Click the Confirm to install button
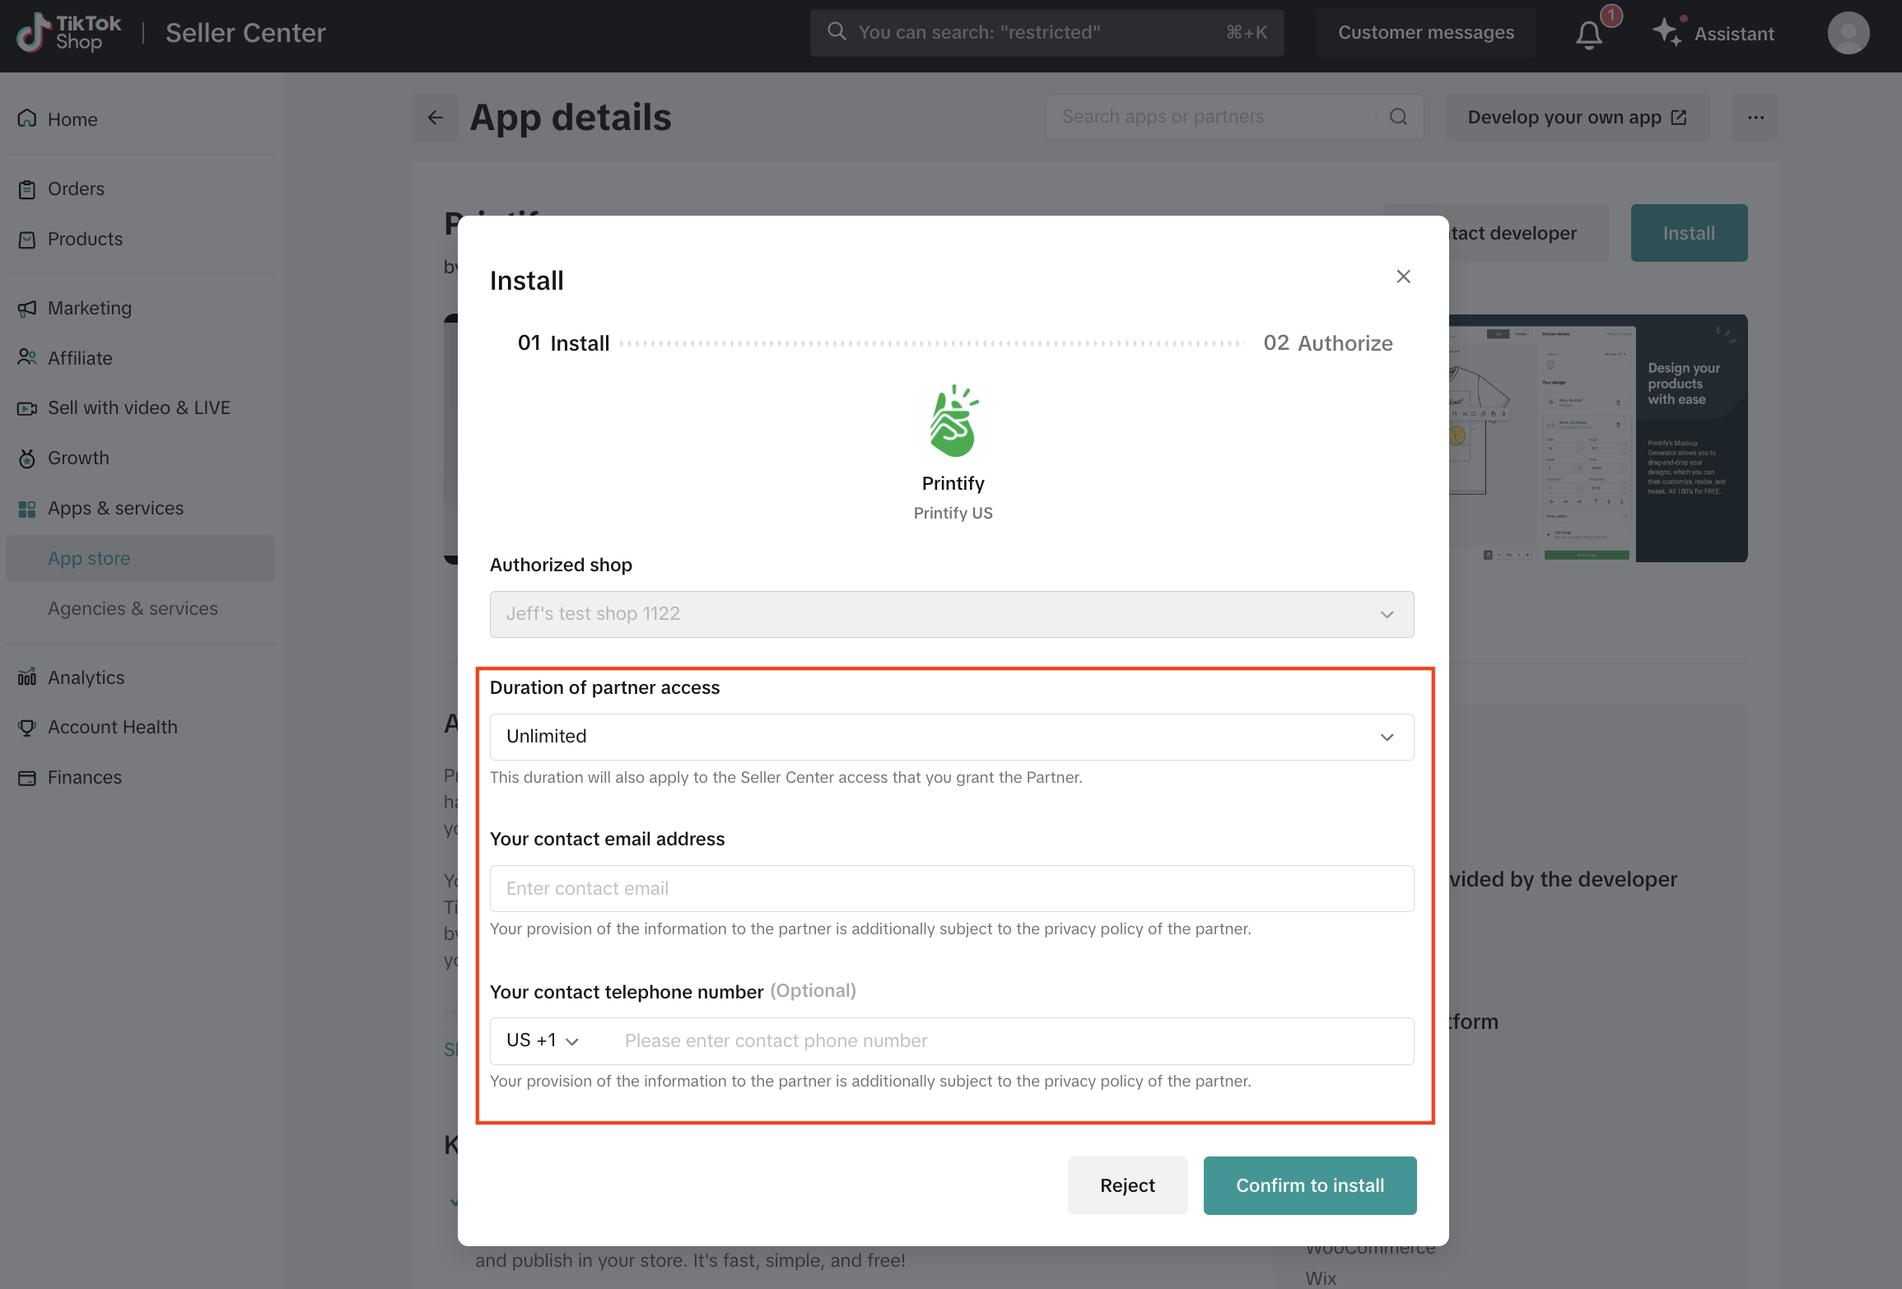1902x1289 pixels. (x=1309, y=1185)
